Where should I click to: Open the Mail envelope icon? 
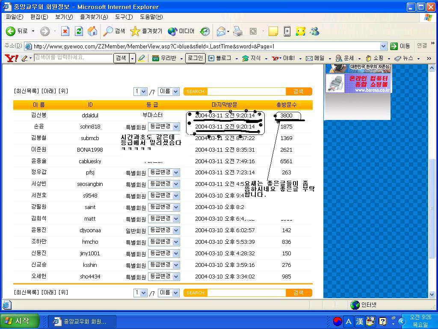click(x=221, y=31)
